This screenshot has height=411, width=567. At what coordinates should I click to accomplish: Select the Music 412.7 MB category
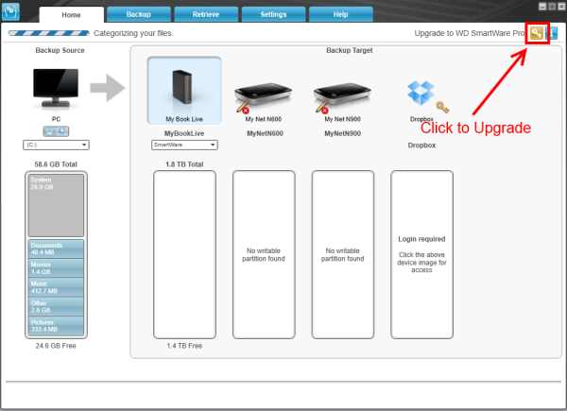coord(56,287)
